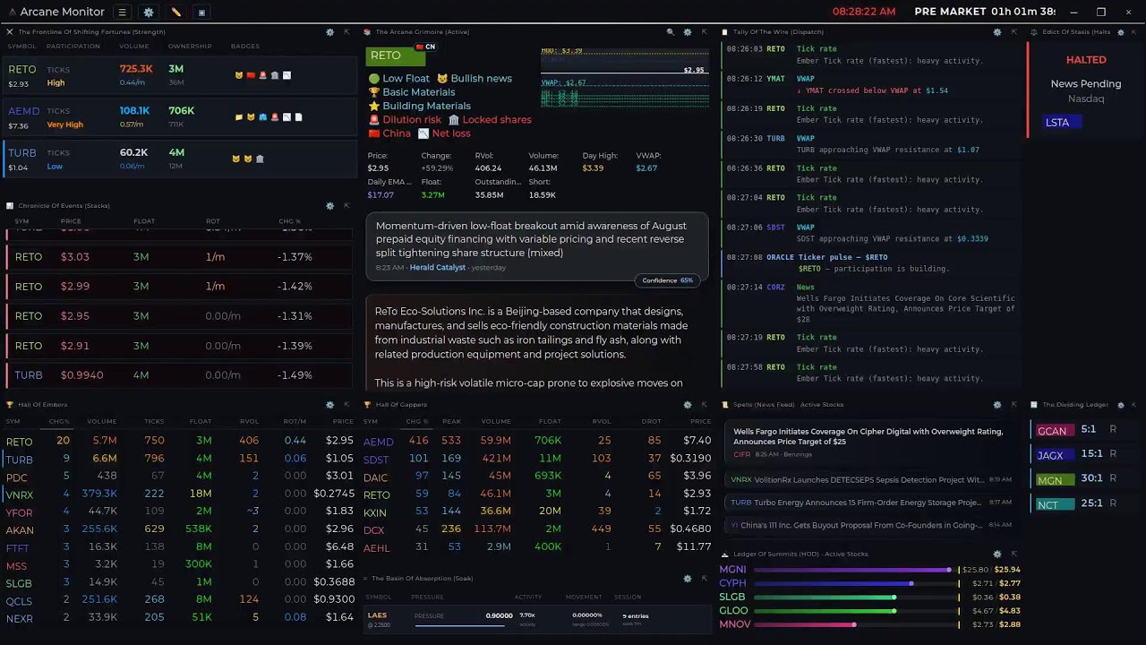Select AEMD row in Frontline strength list
Image resolution: width=1146 pixels, height=645 pixels.
179,117
